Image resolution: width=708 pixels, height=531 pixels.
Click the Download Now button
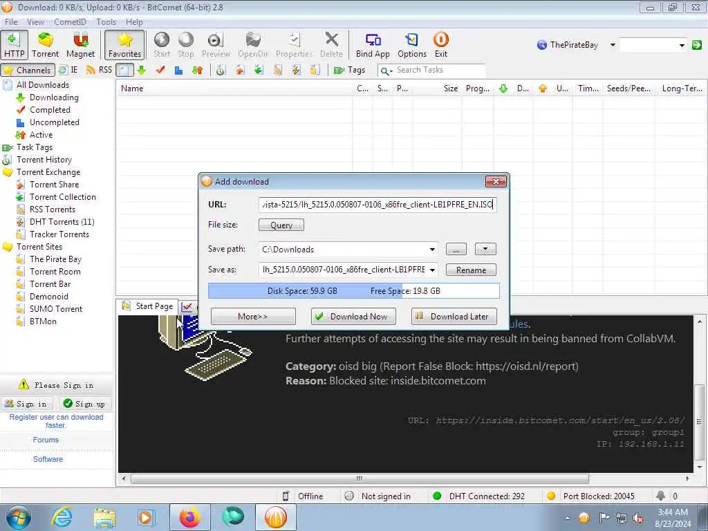pyautogui.click(x=353, y=317)
